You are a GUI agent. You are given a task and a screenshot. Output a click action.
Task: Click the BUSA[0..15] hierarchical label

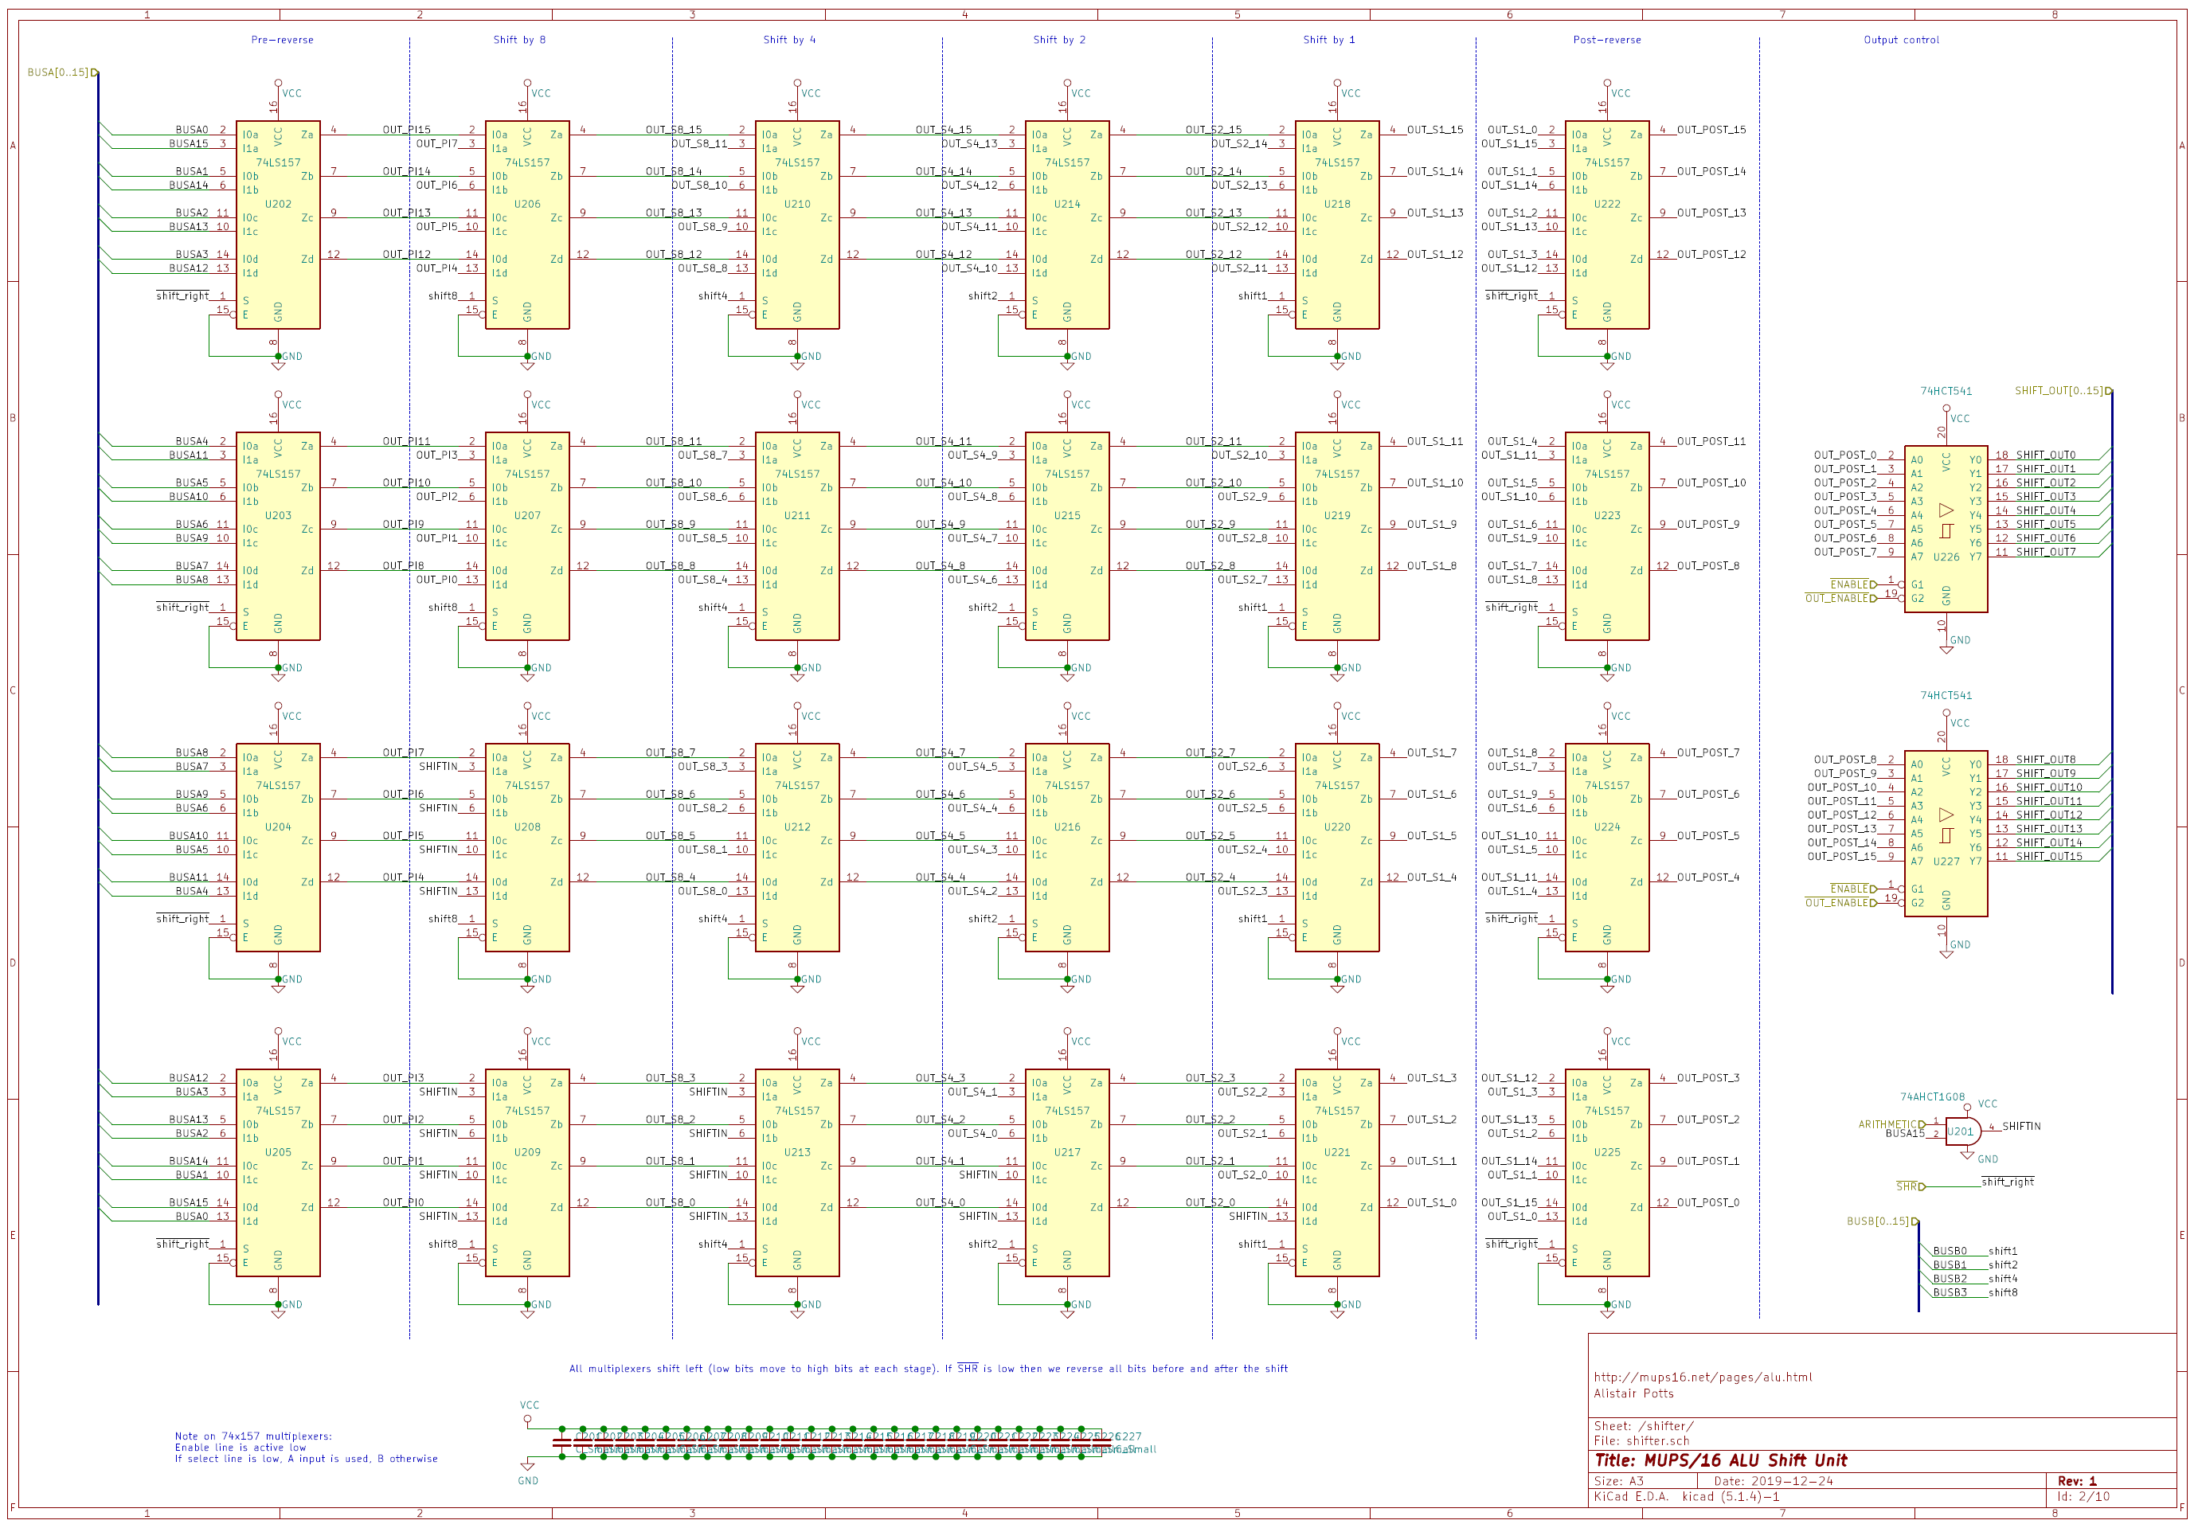coord(63,72)
